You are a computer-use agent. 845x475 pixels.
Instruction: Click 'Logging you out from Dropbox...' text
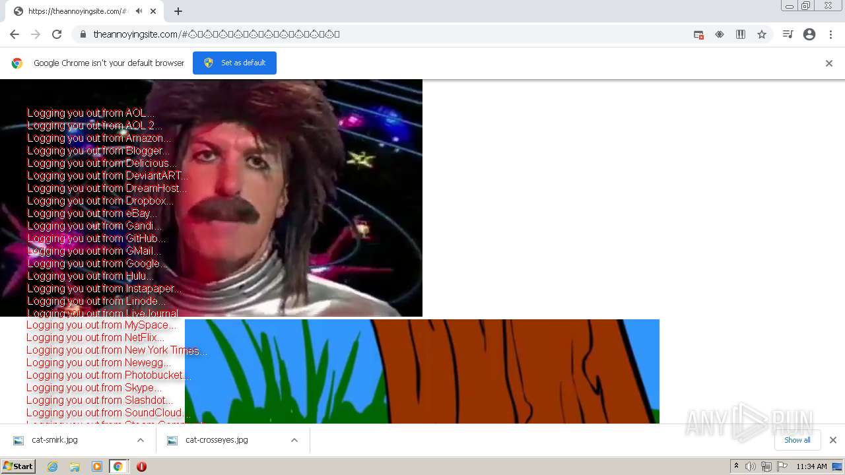click(x=100, y=201)
